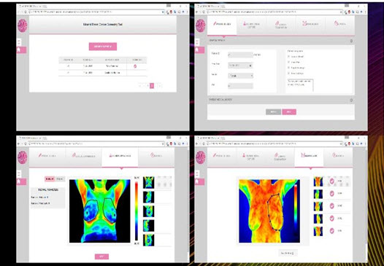Tick fourth checkbox in top-right window form
This screenshot has height=266, width=384.
click(289, 74)
